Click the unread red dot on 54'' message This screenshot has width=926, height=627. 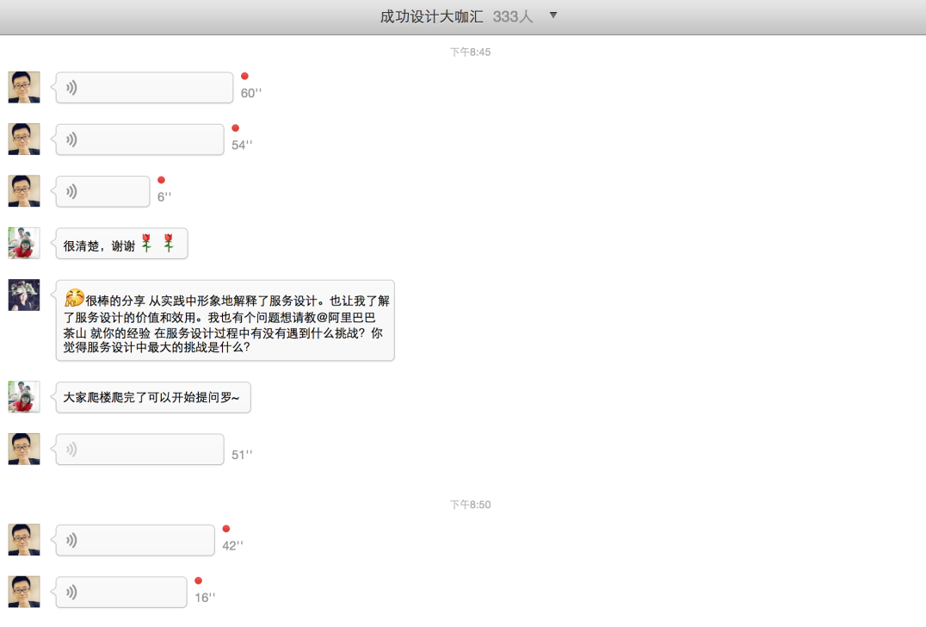point(236,128)
